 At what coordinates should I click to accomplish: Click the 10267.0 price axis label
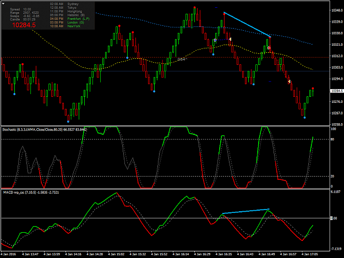337,113
